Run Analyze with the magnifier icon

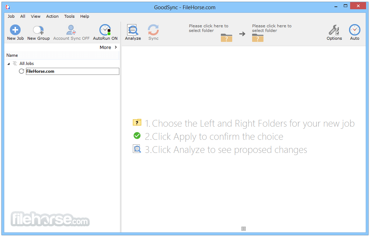click(133, 30)
